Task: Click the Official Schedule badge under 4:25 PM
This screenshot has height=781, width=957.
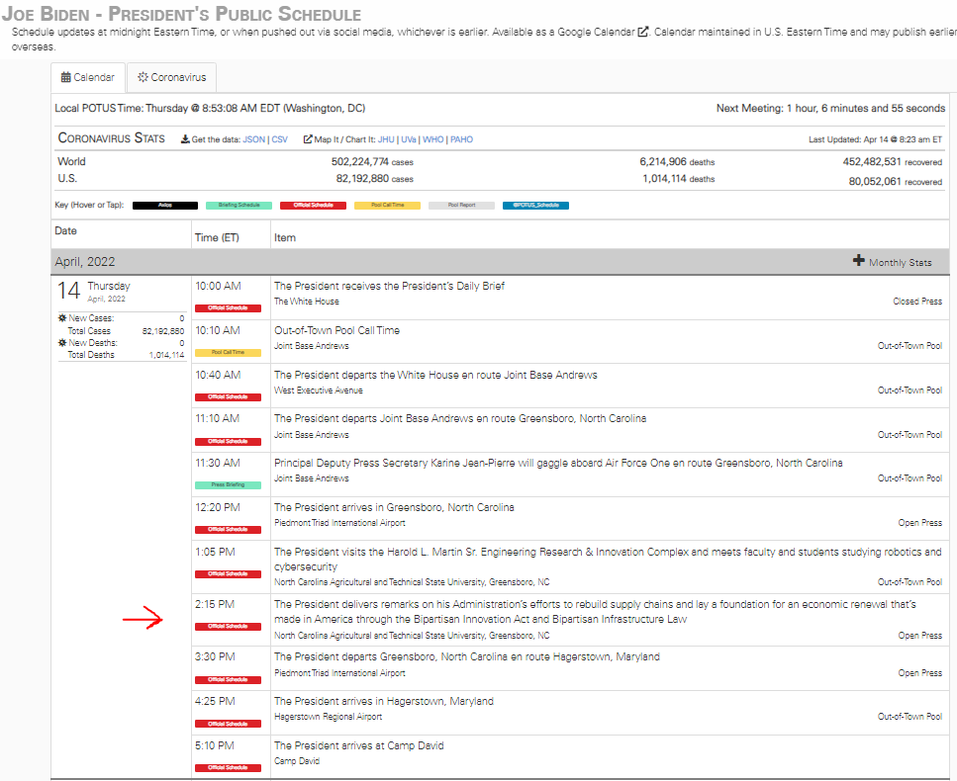Action: point(229,724)
